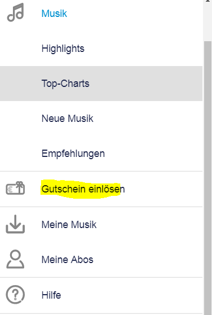Click the gift voucher card icon
The height and width of the screenshot is (315, 212).
(15, 188)
